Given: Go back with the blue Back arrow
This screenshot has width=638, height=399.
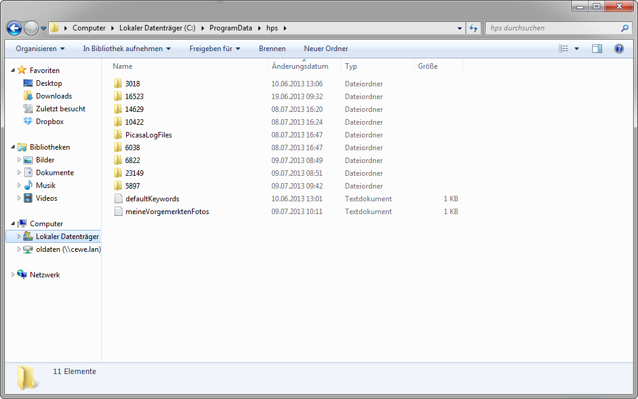Looking at the screenshot, I should (x=14, y=28).
